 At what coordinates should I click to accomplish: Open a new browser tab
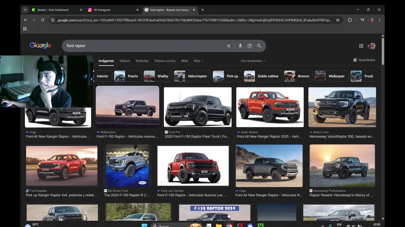202,10
